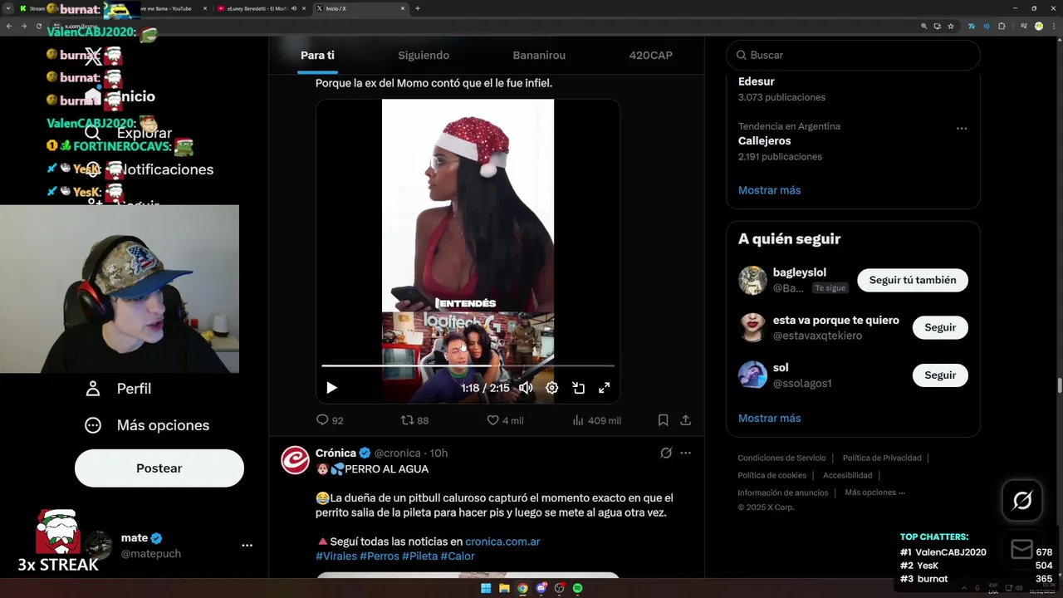Follow the sol account
The width and height of the screenshot is (1063, 598).
click(x=940, y=375)
